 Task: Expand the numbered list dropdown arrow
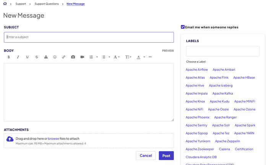coord(97,57)
